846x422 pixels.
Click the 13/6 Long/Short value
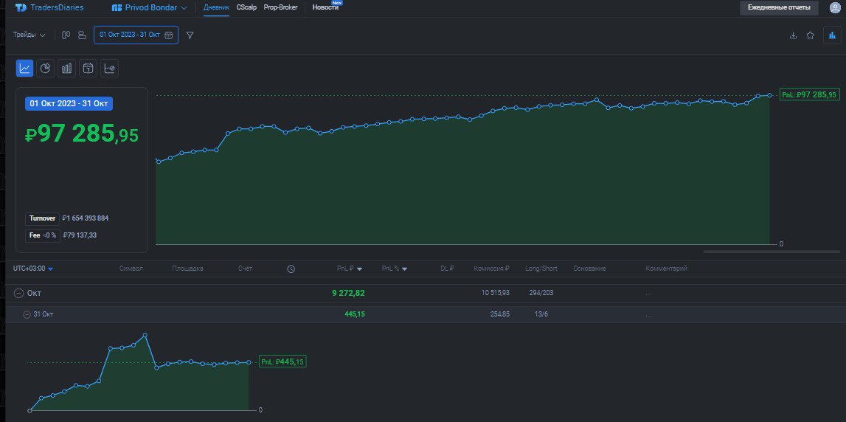click(x=541, y=314)
